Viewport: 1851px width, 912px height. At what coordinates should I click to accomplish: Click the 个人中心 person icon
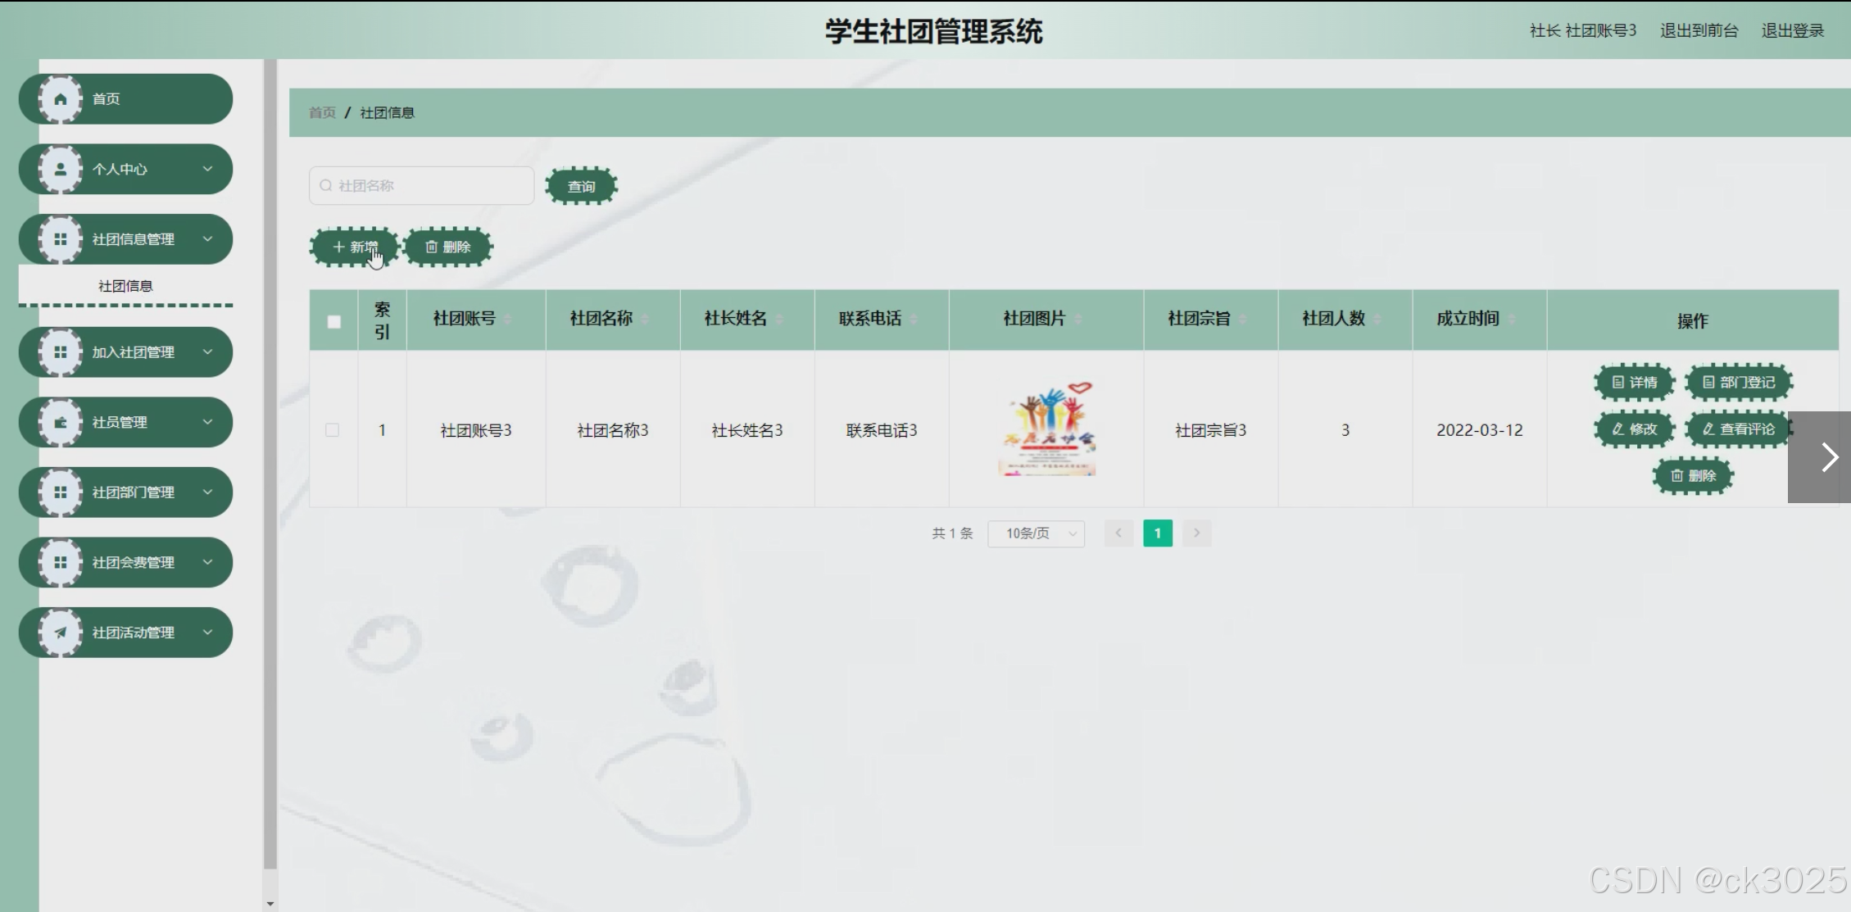pyautogui.click(x=61, y=170)
